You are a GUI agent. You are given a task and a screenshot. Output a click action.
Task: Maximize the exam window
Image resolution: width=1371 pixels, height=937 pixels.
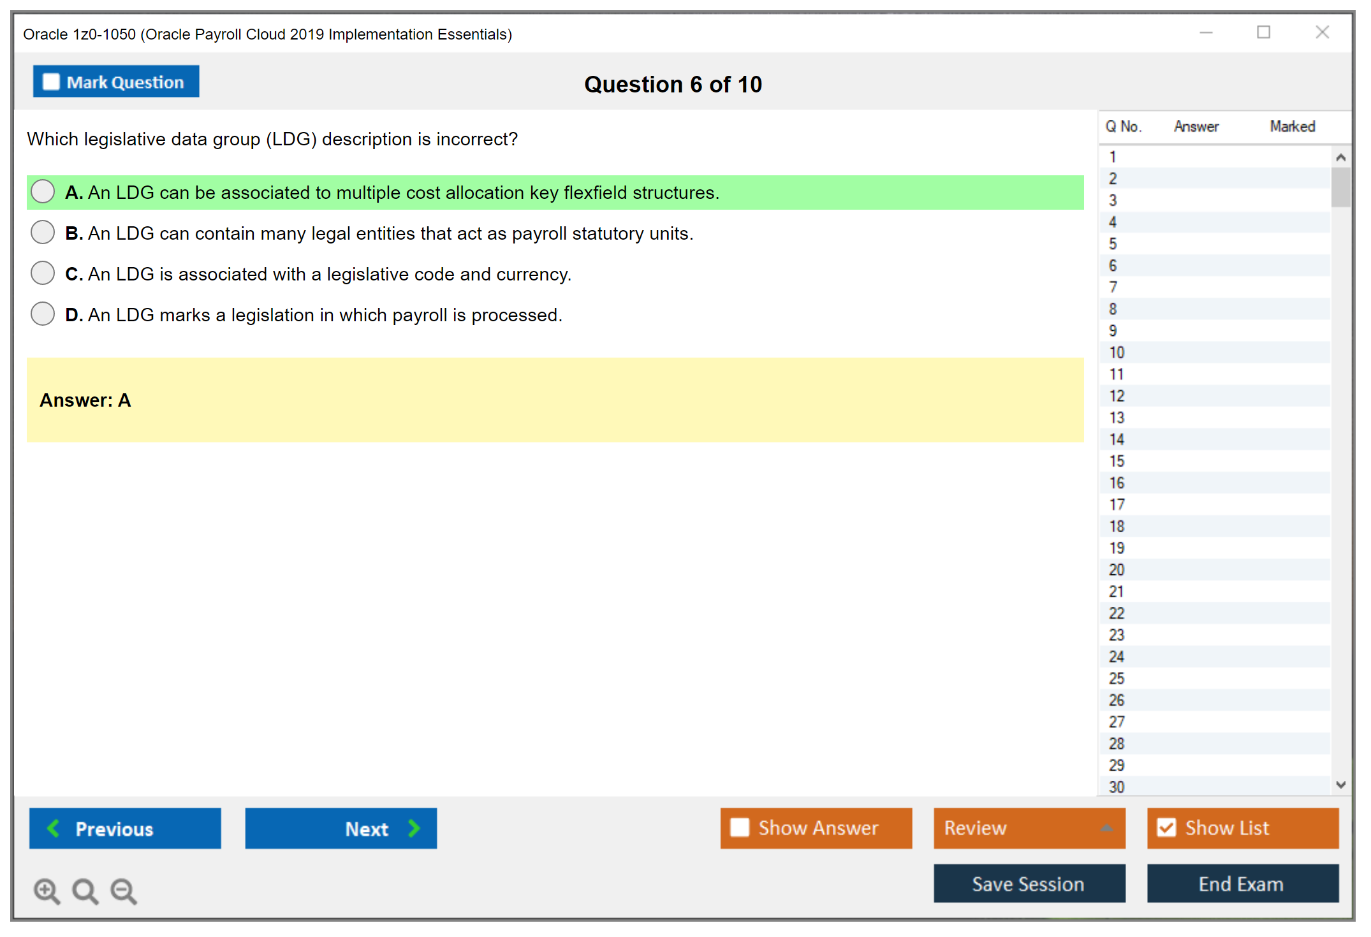1263,33
